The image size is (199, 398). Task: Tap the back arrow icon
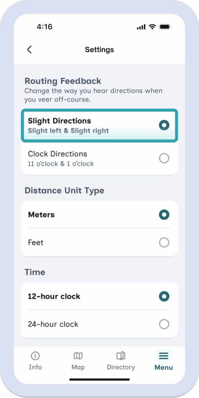click(x=29, y=49)
